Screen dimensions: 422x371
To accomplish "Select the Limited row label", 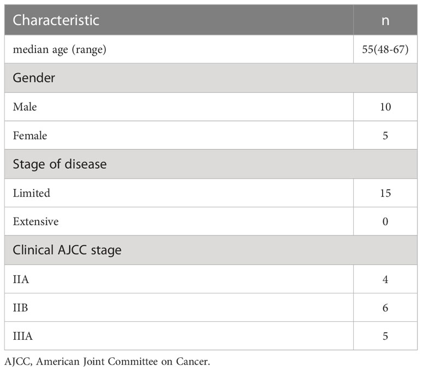I will tap(32, 193).
